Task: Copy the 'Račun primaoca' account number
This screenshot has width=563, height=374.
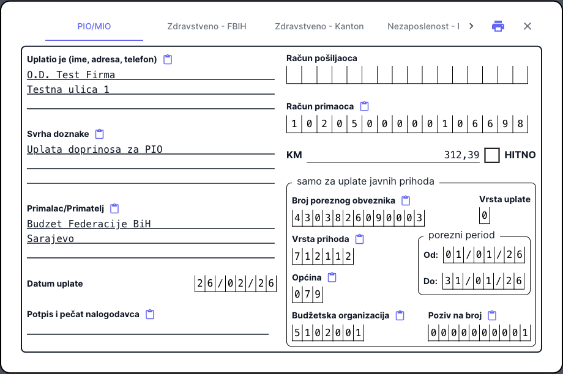Action: pyautogui.click(x=364, y=106)
